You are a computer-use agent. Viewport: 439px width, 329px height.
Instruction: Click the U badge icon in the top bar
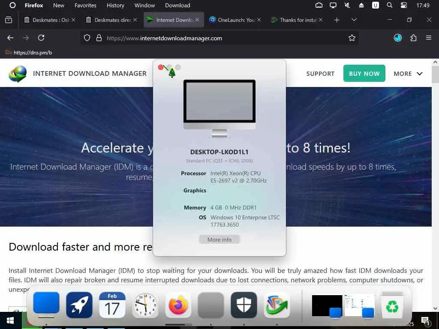375,5
